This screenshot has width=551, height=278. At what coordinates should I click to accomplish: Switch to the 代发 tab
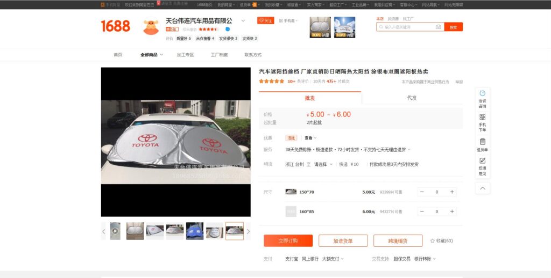pyautogui.click(x=412, y=98)
